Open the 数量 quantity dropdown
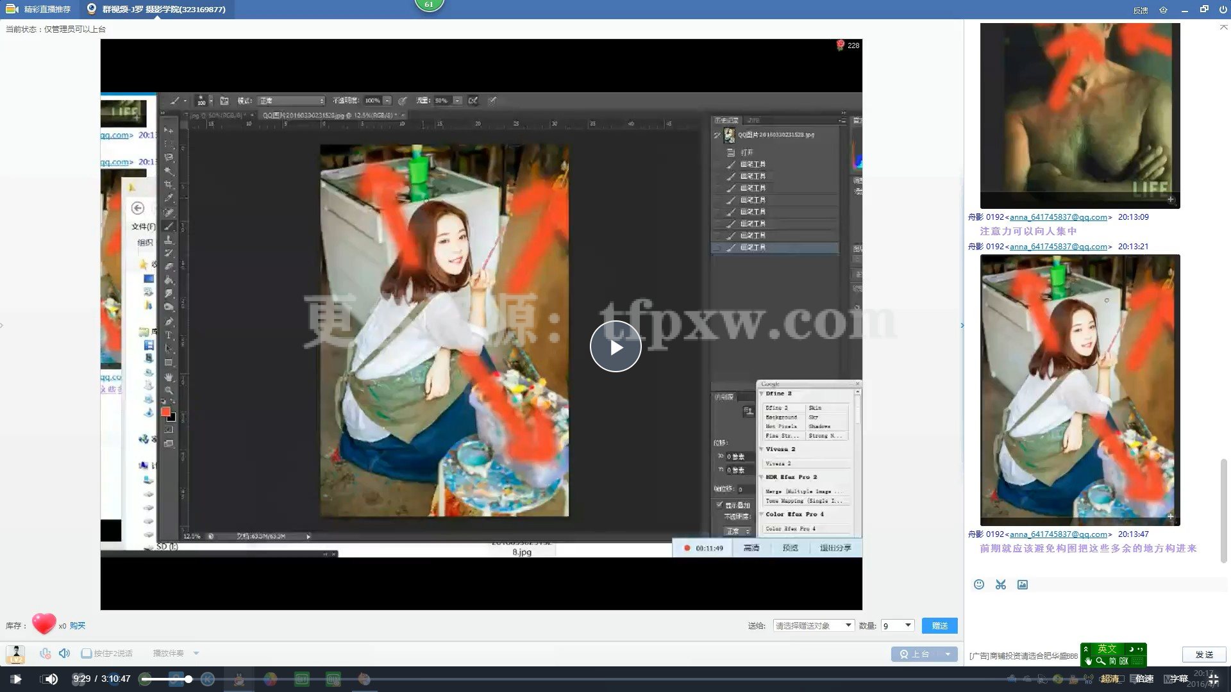This screenshot has width=1231, height=692. [x=908, y=625]
